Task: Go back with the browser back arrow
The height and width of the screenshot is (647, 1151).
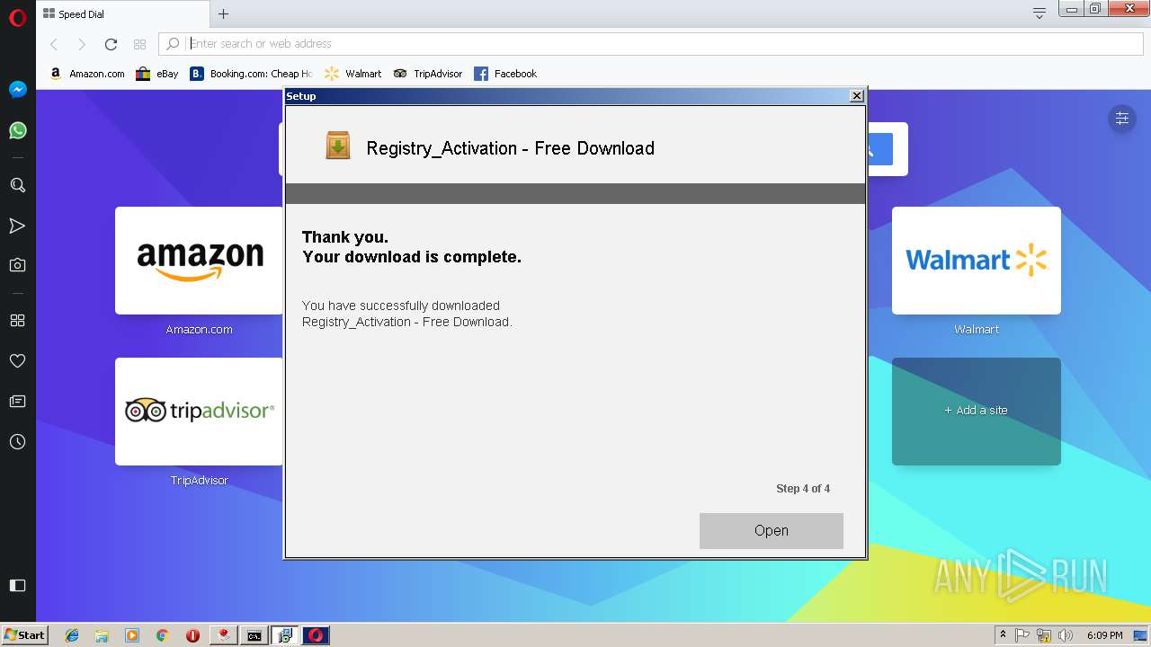Action: click(54, 44)
